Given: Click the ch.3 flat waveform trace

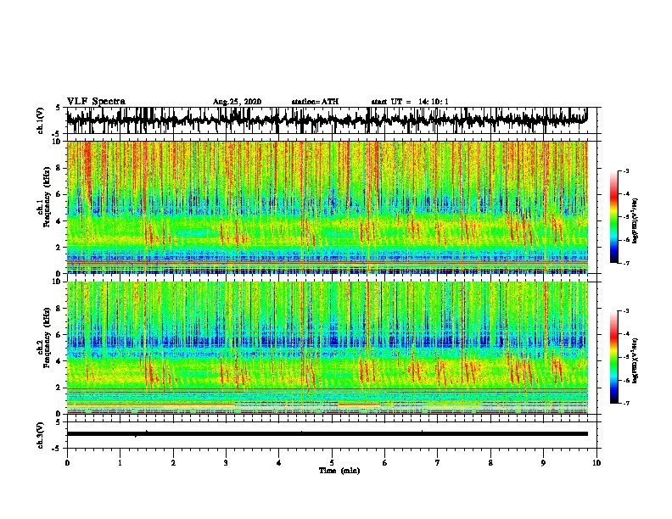Looking at the screenshot, I should coord(327,434).
